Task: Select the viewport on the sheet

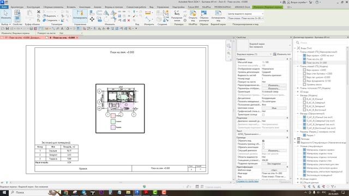Action: pyautogui.click(x=120, y=108)
